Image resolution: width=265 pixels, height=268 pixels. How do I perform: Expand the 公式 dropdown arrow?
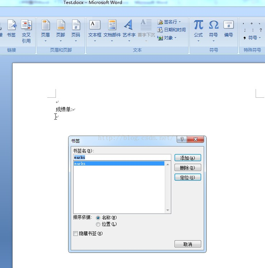click(x=198, y=41)
